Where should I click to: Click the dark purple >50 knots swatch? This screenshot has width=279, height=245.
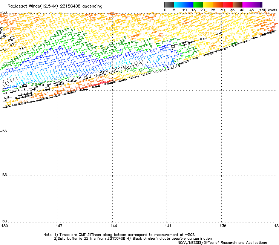click(261, 5)
